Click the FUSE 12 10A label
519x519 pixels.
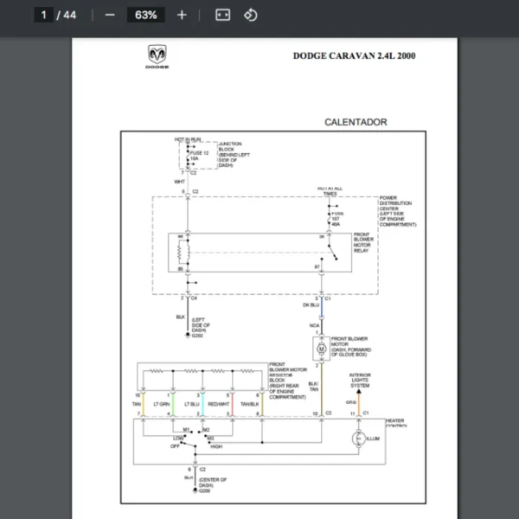[200, 157]
